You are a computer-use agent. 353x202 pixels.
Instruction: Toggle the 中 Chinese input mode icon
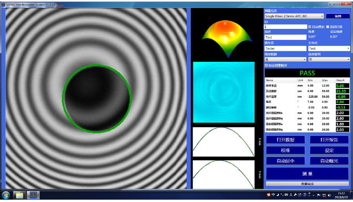[273, 195]
